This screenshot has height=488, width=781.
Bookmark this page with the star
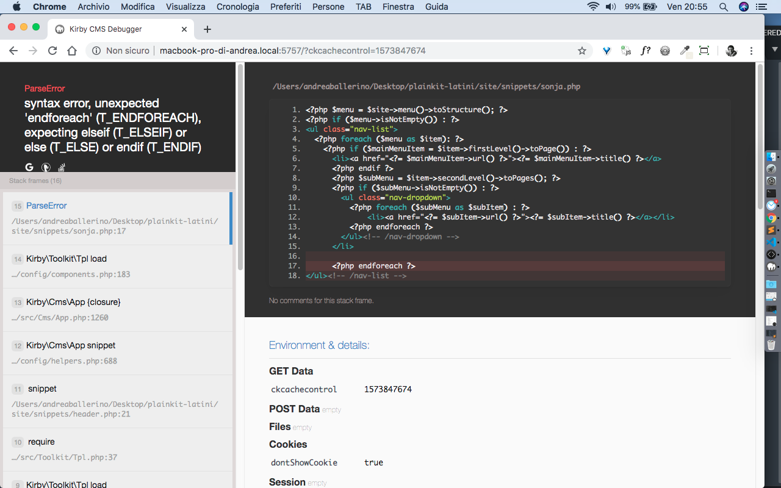582,51
